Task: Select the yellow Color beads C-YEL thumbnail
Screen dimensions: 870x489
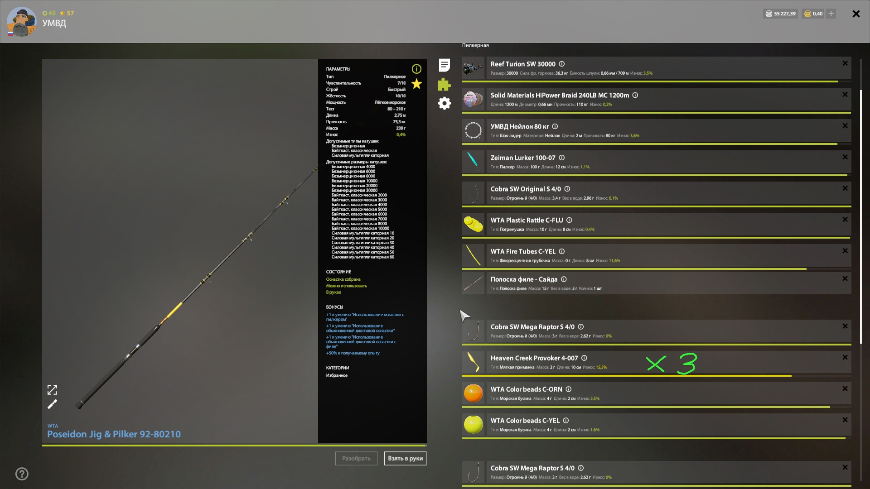Action: tap(473, 425)
